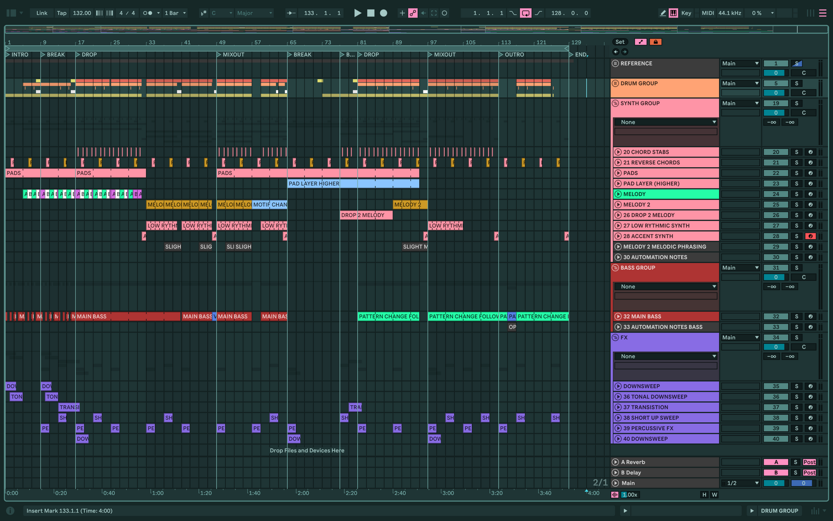This screenshot has height=521, width=833.
Task: Open the 1 Bar quantization menu
Action: 175,13
